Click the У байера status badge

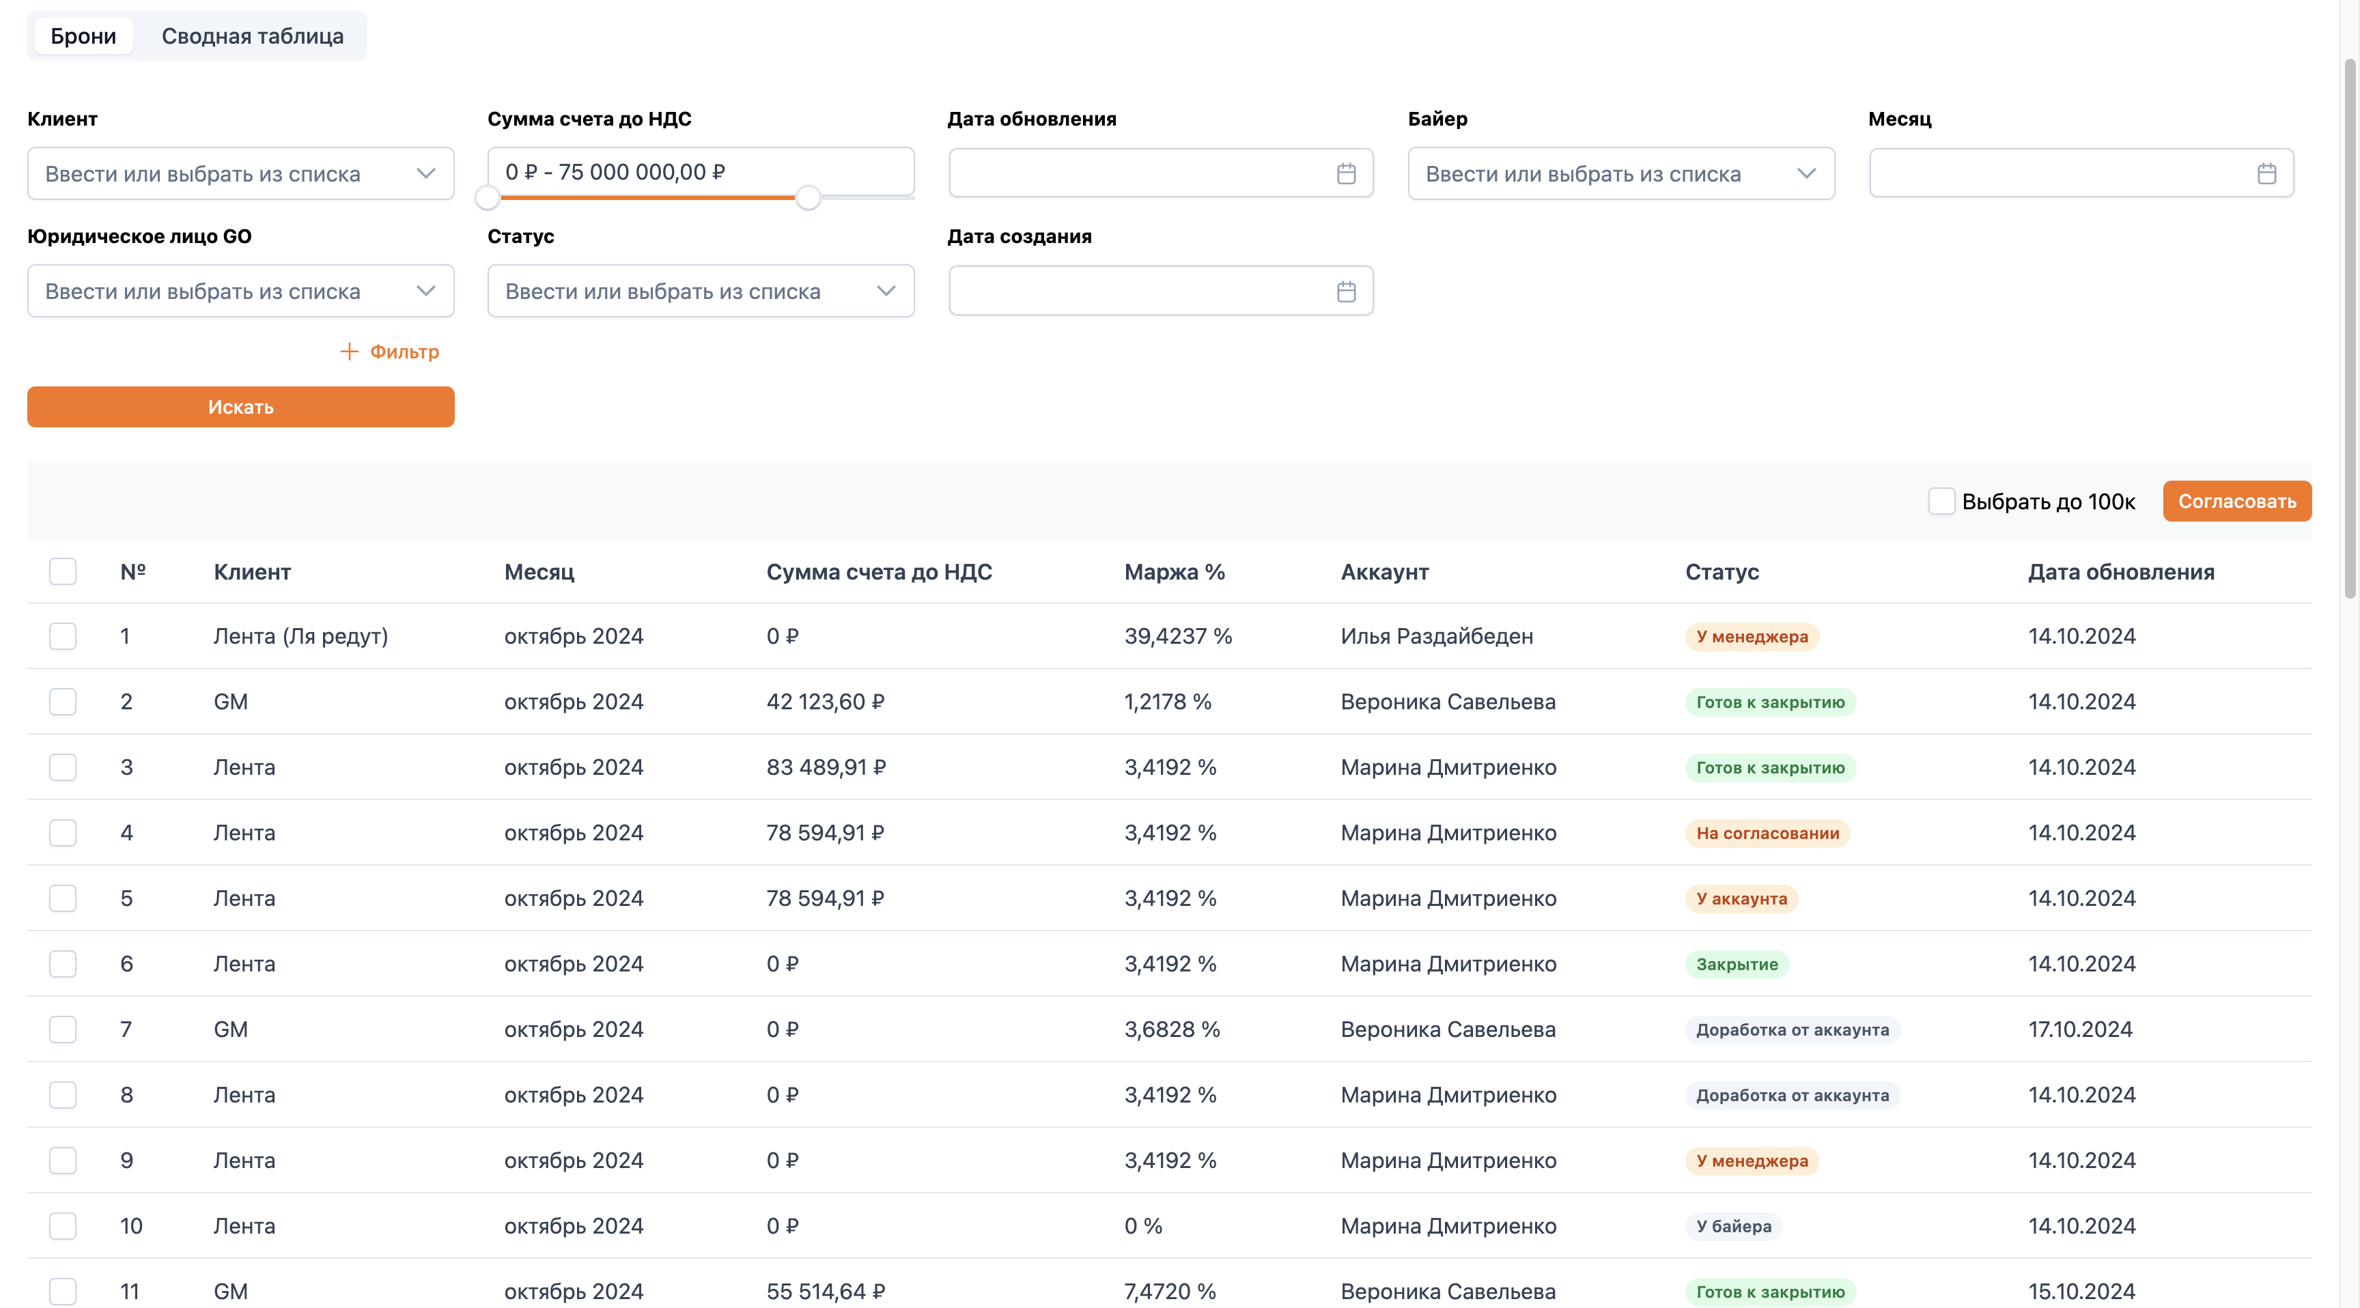(x=1733, y=1227)
